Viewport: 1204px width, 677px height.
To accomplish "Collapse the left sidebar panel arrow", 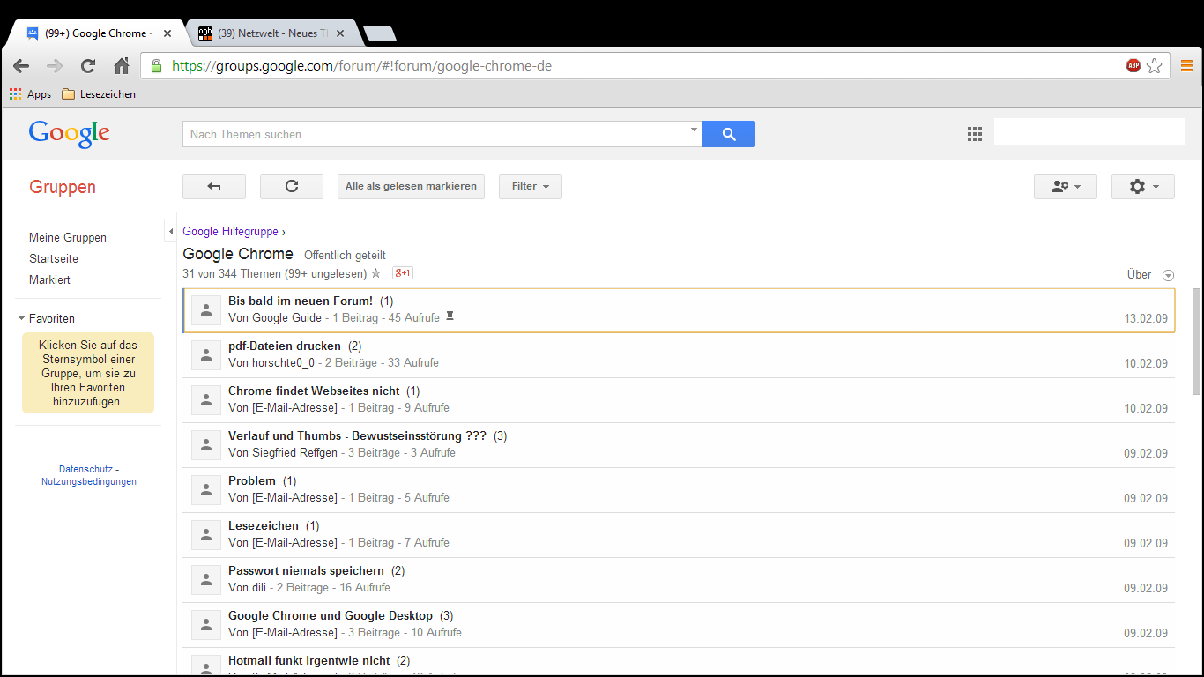I will point(170,232).
